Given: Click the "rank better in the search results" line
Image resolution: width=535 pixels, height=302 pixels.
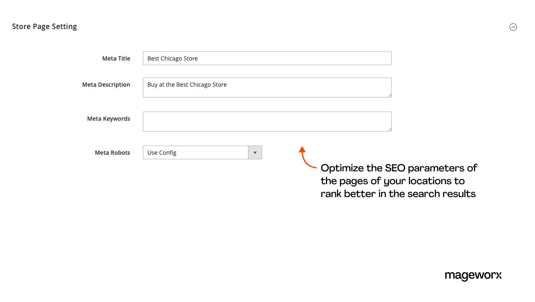Looking at the screenshot, I should (398, 194).
